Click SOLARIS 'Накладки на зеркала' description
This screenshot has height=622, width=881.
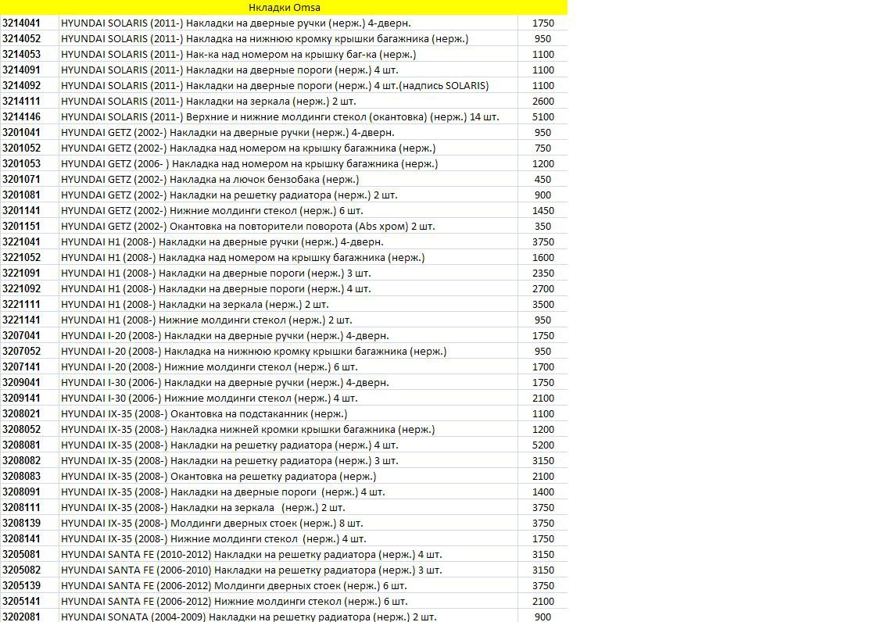pos(209,102)
